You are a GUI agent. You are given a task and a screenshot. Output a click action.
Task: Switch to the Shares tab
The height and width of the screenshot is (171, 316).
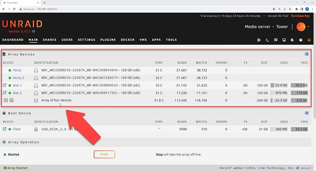[x=50, y=40]
